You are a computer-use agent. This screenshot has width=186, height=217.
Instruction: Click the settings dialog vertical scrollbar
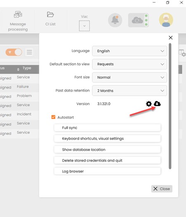pos(170,106)
